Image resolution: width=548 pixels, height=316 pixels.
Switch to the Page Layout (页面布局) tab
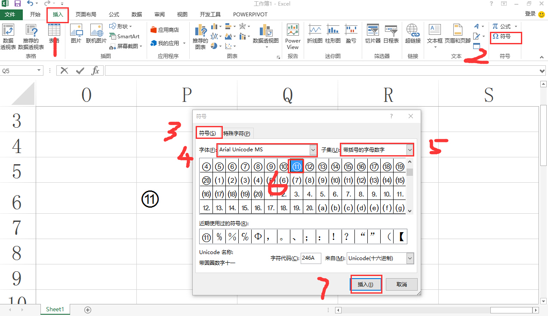click(86, 14)
